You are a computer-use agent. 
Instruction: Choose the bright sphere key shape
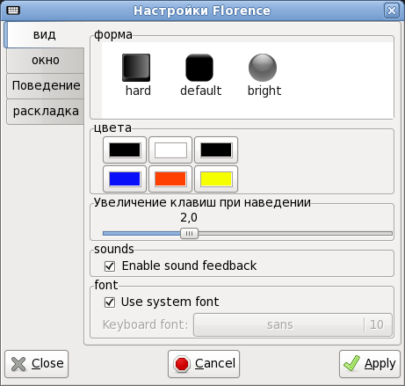click(263, 68)
